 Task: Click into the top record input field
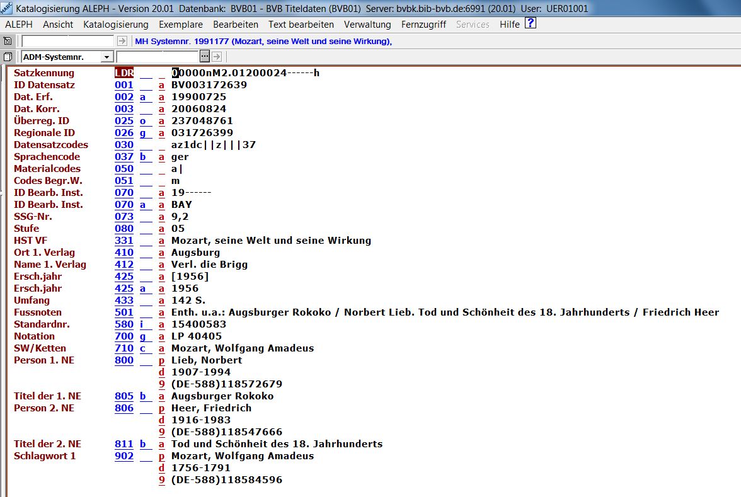click(67, 41)
